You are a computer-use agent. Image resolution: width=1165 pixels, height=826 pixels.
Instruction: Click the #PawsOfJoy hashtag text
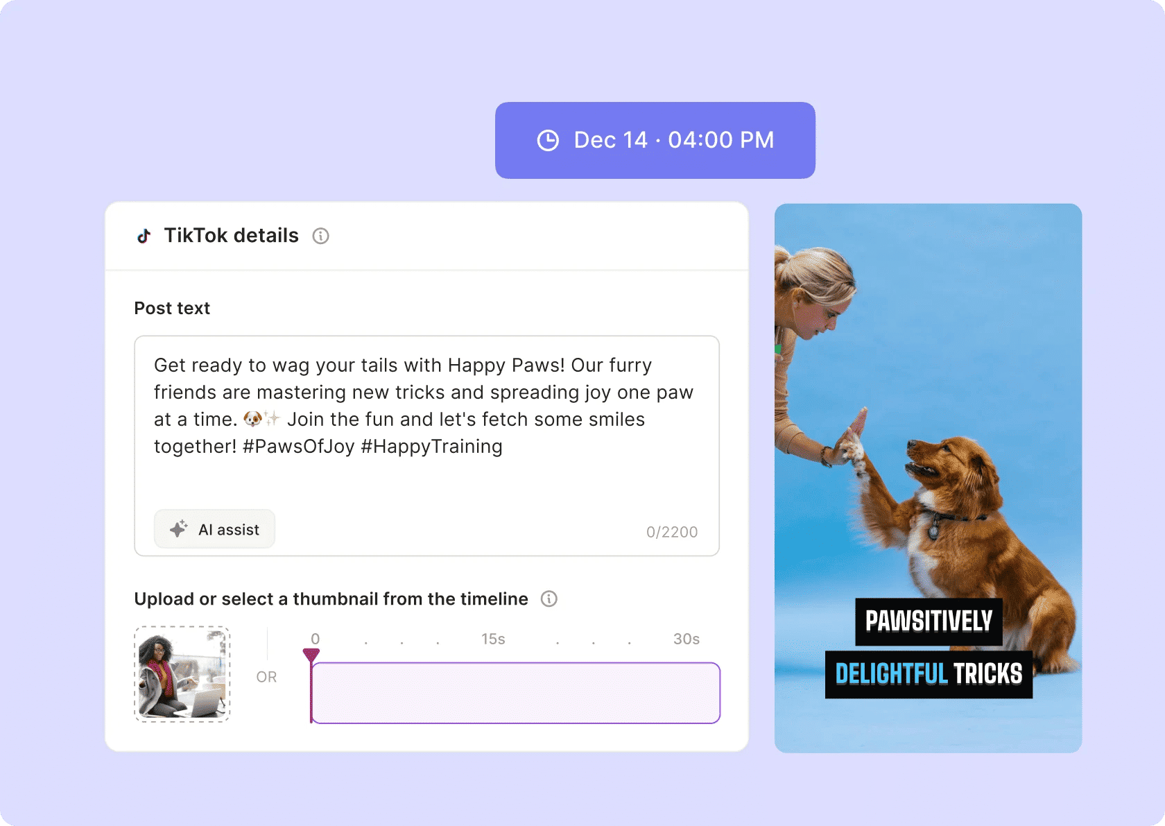(x=297, y=446)
